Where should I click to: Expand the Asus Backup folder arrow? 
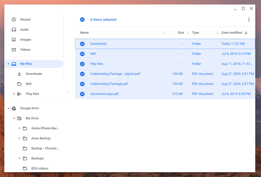[19, 138]
